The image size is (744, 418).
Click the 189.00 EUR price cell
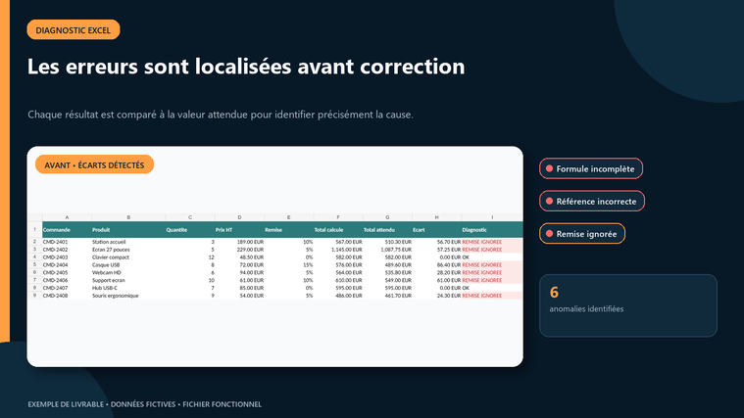(x=239, y=242)
